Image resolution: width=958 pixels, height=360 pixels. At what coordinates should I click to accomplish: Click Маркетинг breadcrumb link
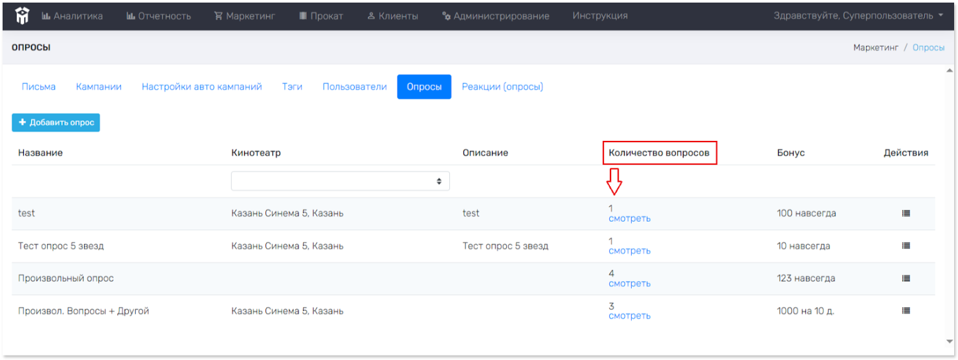(875, 48)
